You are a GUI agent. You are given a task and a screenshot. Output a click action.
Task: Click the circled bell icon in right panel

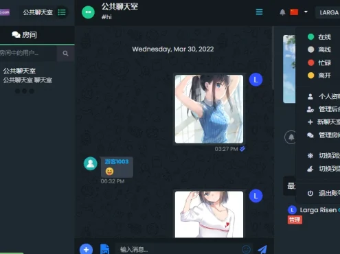[x=291, y=137]
